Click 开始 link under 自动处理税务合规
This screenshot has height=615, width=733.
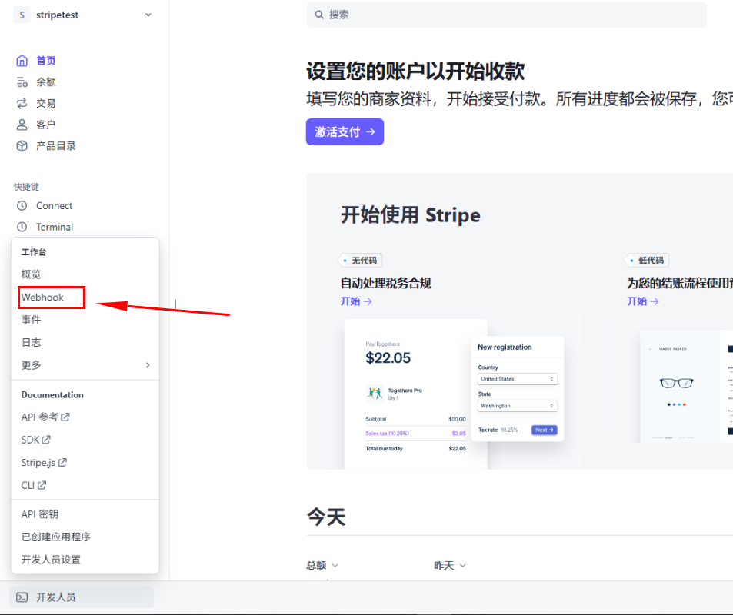[x=356, y=301]
